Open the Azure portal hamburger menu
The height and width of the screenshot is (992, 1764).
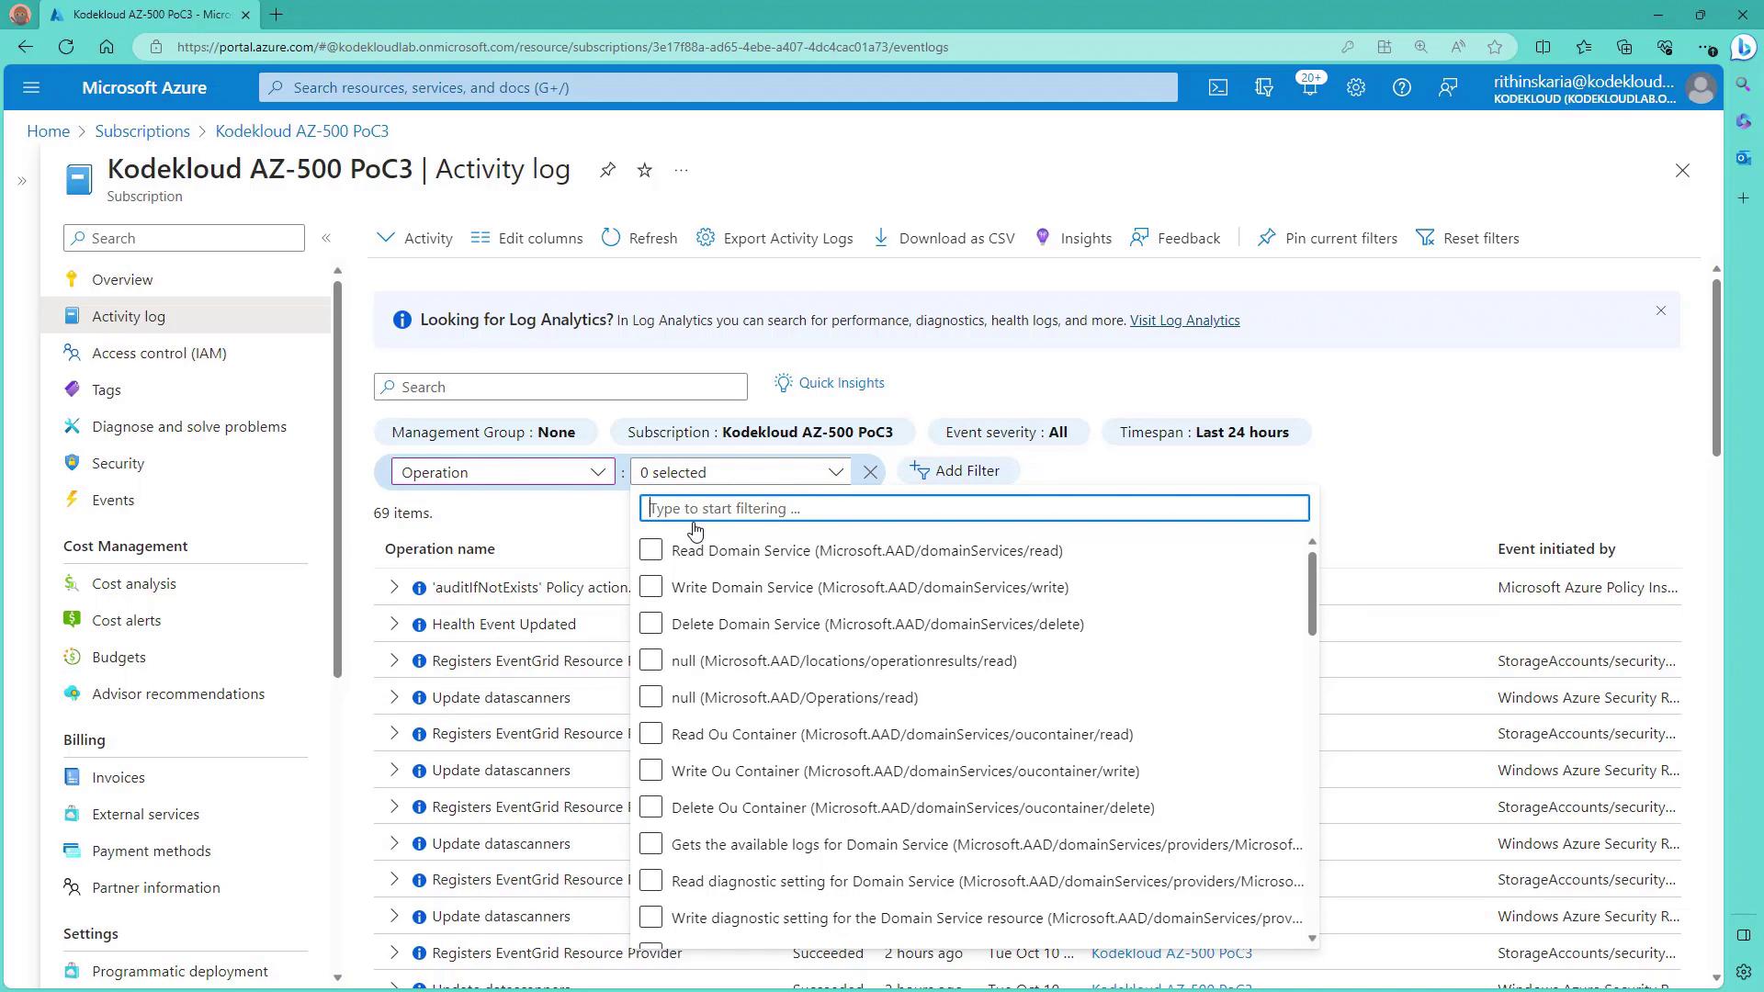coord(31,87)
